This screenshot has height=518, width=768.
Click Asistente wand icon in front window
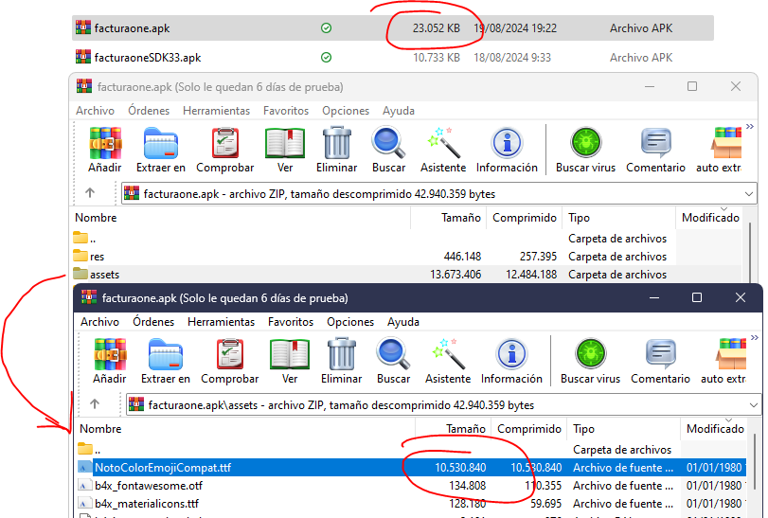tap(448, 354)
